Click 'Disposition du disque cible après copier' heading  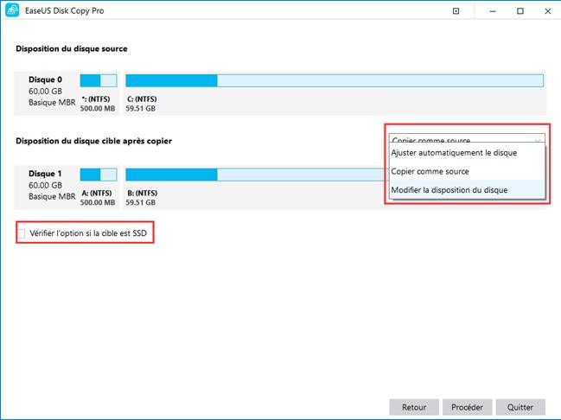[93, 141]
